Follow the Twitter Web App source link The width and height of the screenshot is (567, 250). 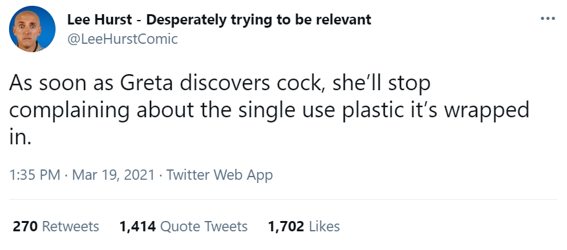220,175
